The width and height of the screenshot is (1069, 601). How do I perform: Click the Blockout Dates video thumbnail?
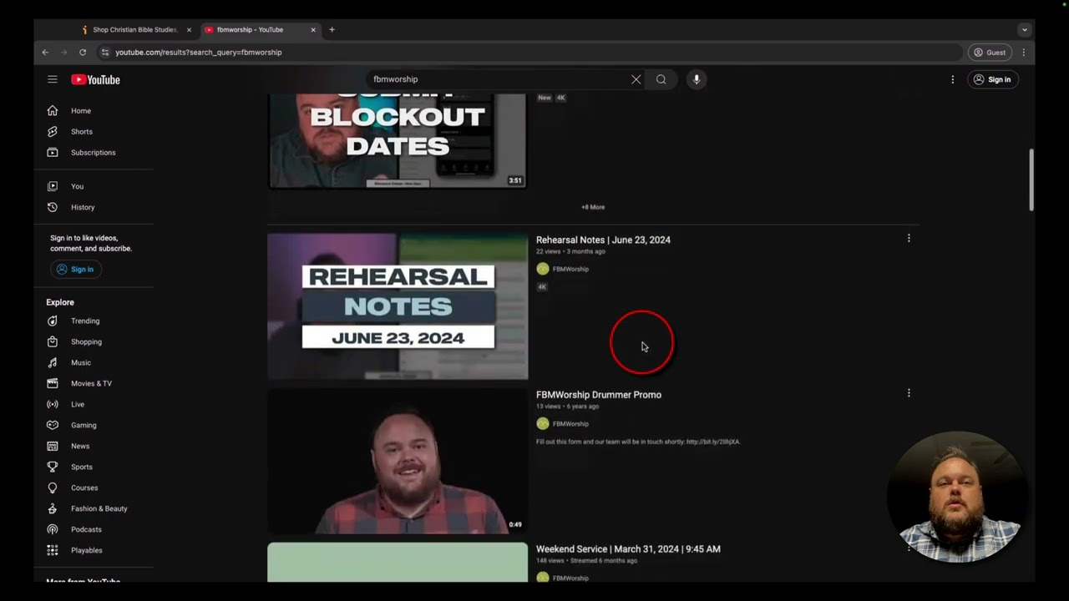(398, 140)
